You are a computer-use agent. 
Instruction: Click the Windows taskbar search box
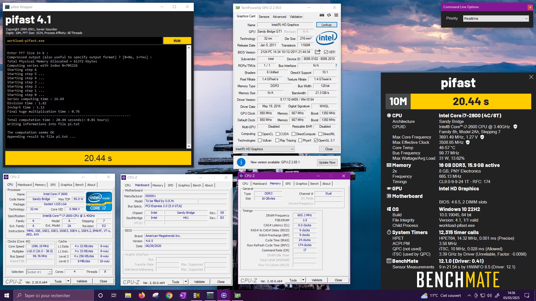tap(54, 295)
